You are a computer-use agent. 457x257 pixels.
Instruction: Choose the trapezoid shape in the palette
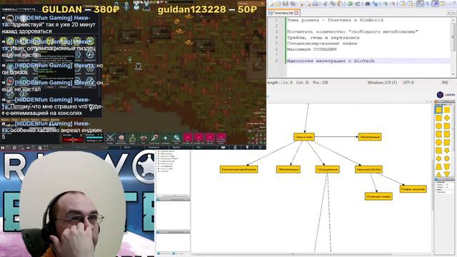point(438,167)
